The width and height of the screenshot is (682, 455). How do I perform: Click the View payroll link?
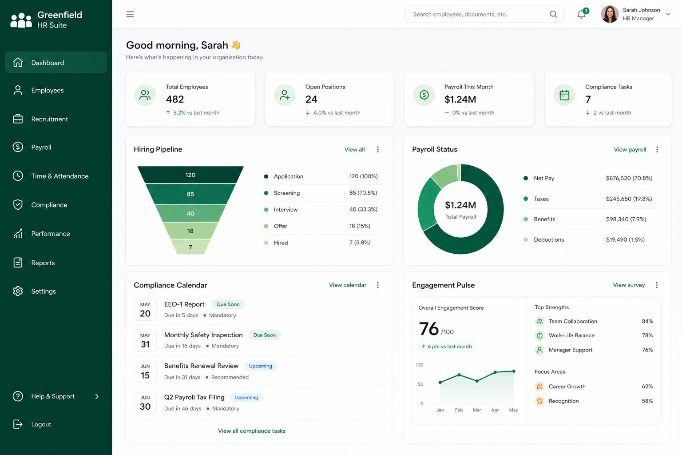630,149
